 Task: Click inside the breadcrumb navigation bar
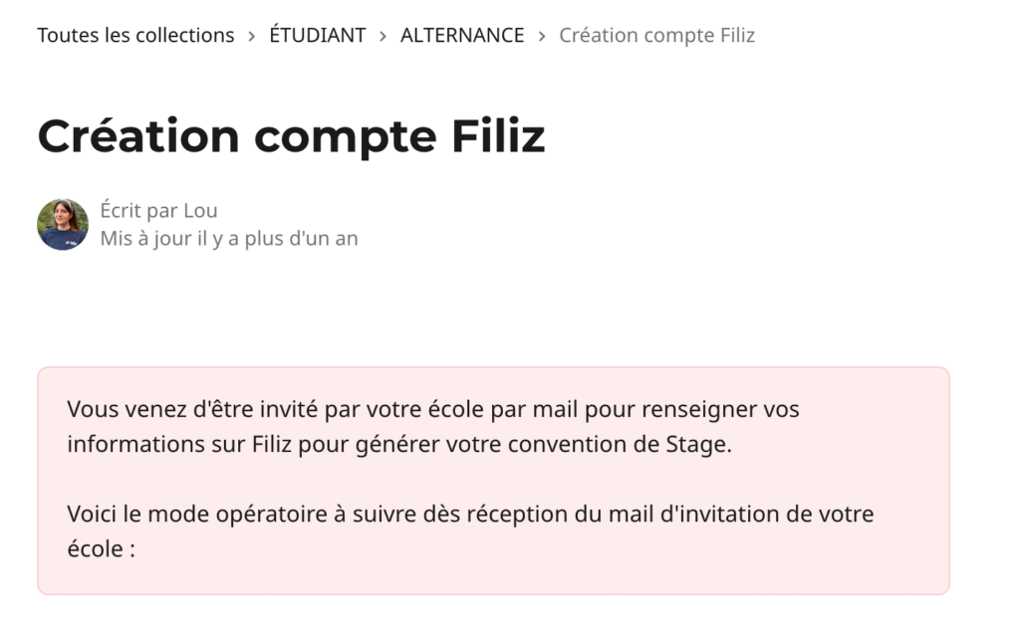(x=396, y=35)
